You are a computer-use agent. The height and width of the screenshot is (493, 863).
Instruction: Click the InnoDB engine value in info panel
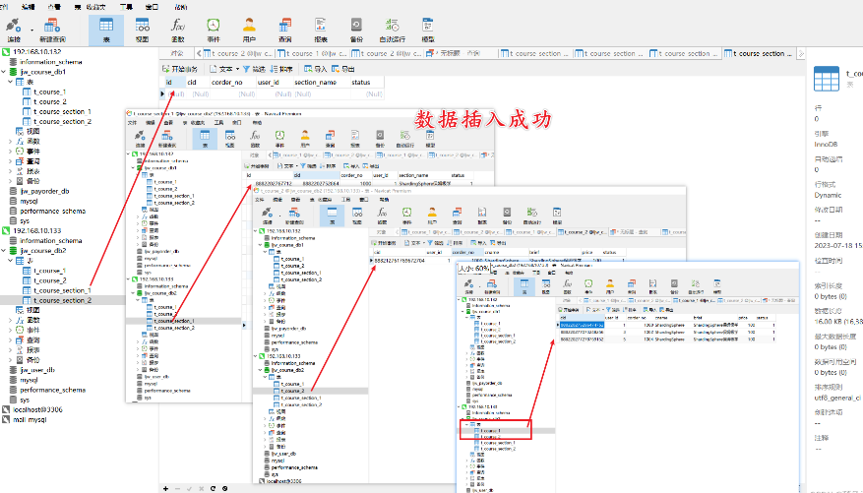826,145
